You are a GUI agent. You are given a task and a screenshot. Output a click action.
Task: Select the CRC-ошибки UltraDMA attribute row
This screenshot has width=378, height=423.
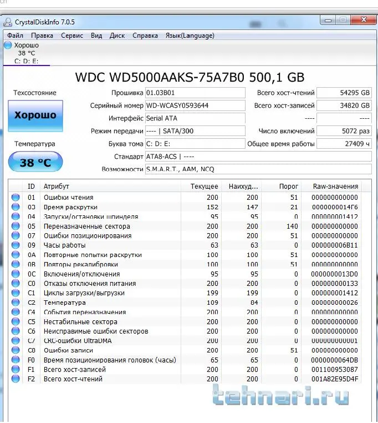tap(186, 341)
